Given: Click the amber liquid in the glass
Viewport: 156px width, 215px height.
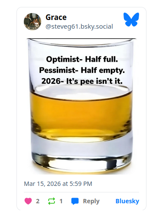Looking at the screenshot, I should tap(81, 114).
